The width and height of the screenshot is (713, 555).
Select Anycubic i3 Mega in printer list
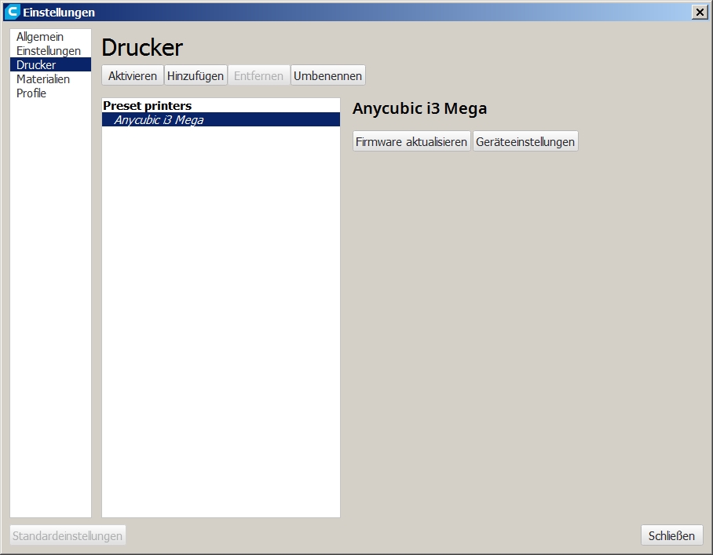coord(159,120)
